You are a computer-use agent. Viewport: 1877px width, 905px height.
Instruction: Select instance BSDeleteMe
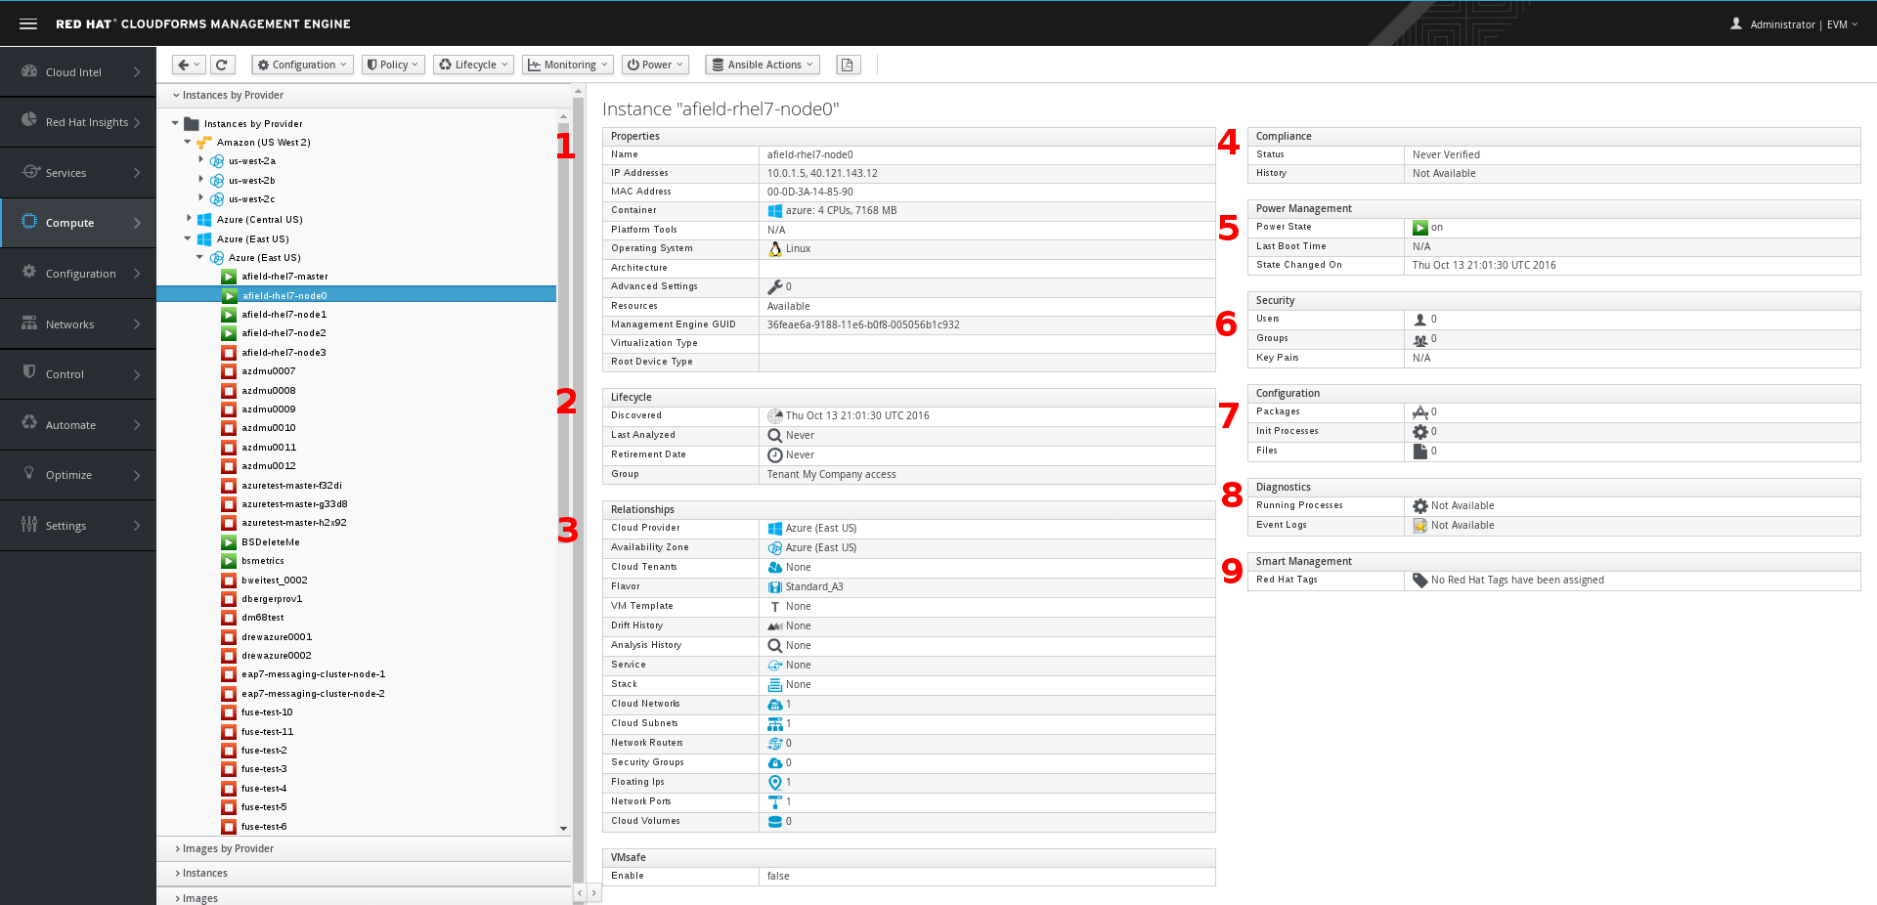point(271,542)
